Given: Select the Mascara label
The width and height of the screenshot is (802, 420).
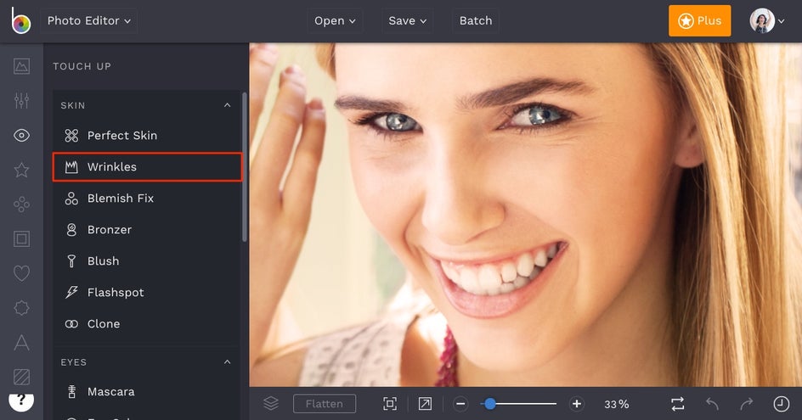Looking at the screenshot, I should [111, 392].
